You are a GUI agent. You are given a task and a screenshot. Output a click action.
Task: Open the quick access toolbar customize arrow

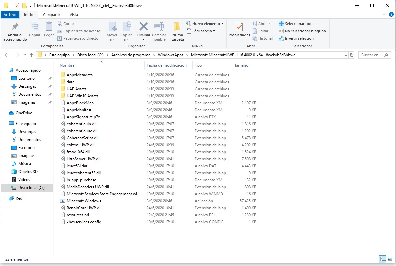[30, 6]
